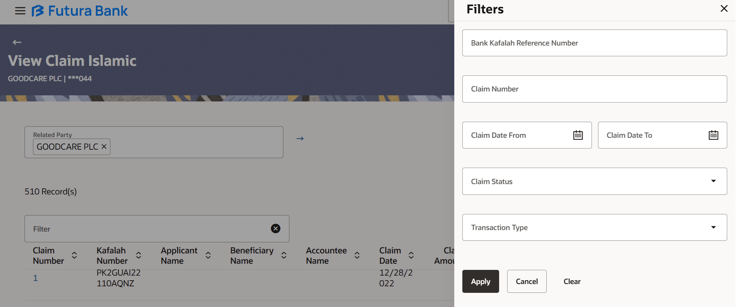Image resolution: width=736 pixels, height=307 pixels.
Task: Clear the table Filter field
Action: (x=275, y=229)
